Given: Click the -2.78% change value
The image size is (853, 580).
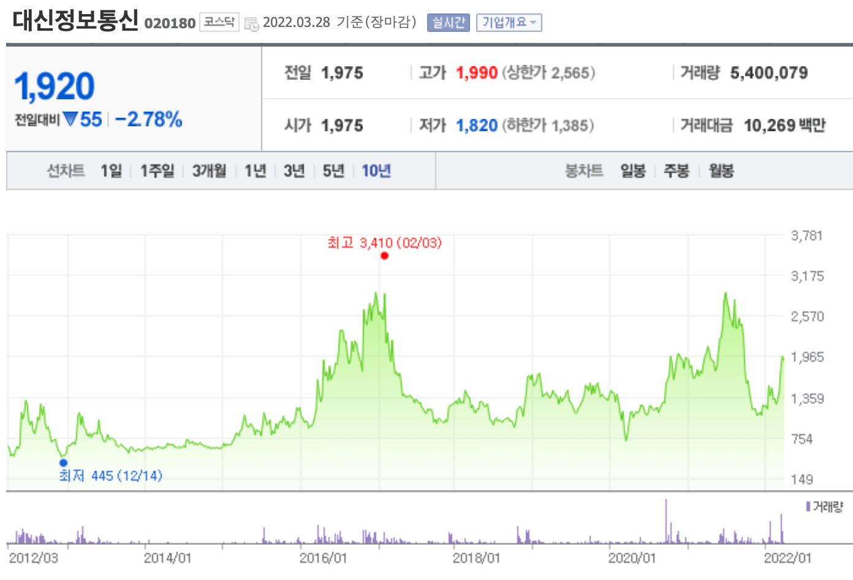Looking at the screenshot, I should tap(149, 119).
